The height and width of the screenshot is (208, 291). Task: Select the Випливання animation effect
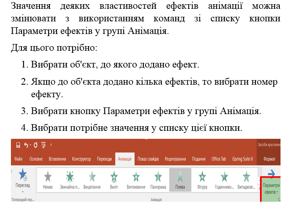click(136, 179)
